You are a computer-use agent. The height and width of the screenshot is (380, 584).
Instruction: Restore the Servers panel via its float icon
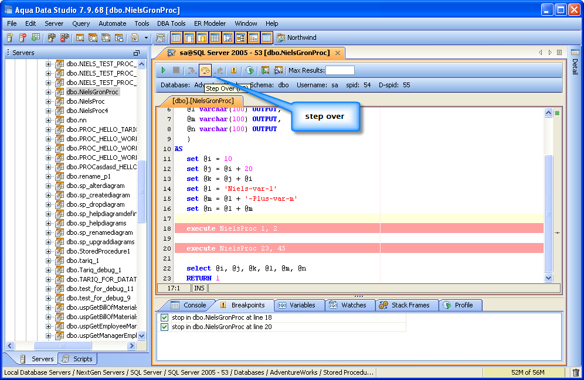(137, 53)
